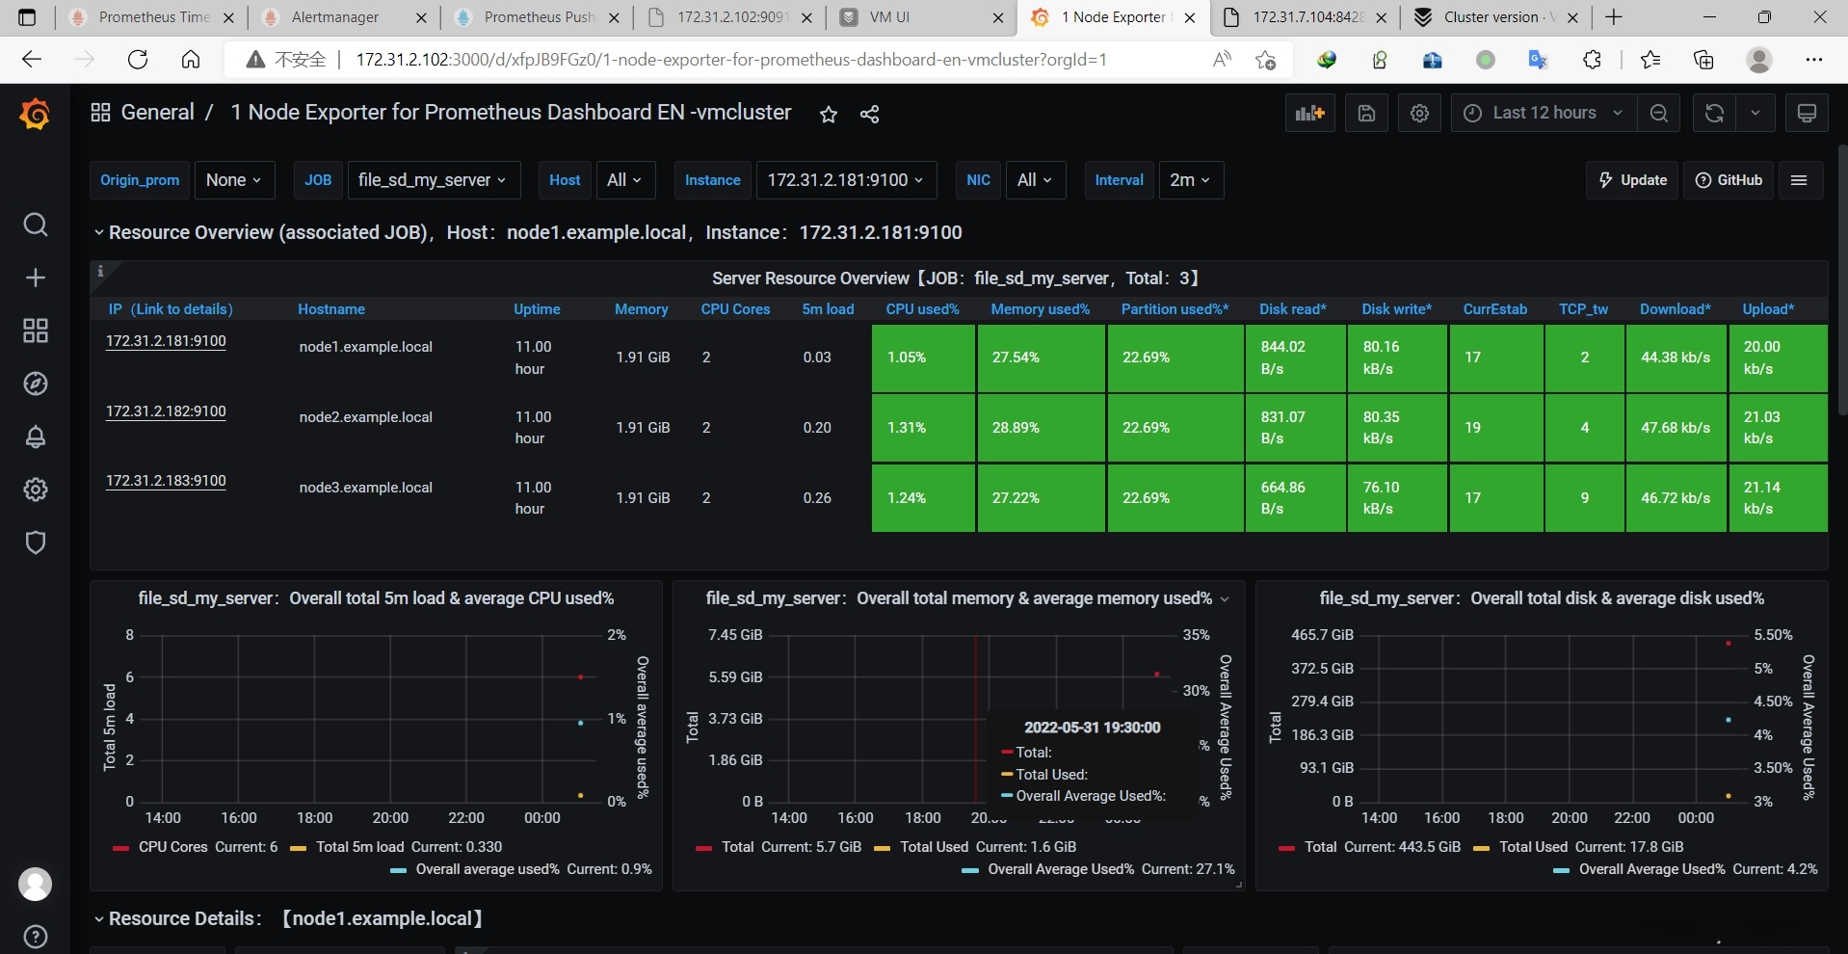Open the 172.31.2.182:9100 details link
Image resolution: width=1848 pixels, height=954 pixels.
click(x=166, y=411)
